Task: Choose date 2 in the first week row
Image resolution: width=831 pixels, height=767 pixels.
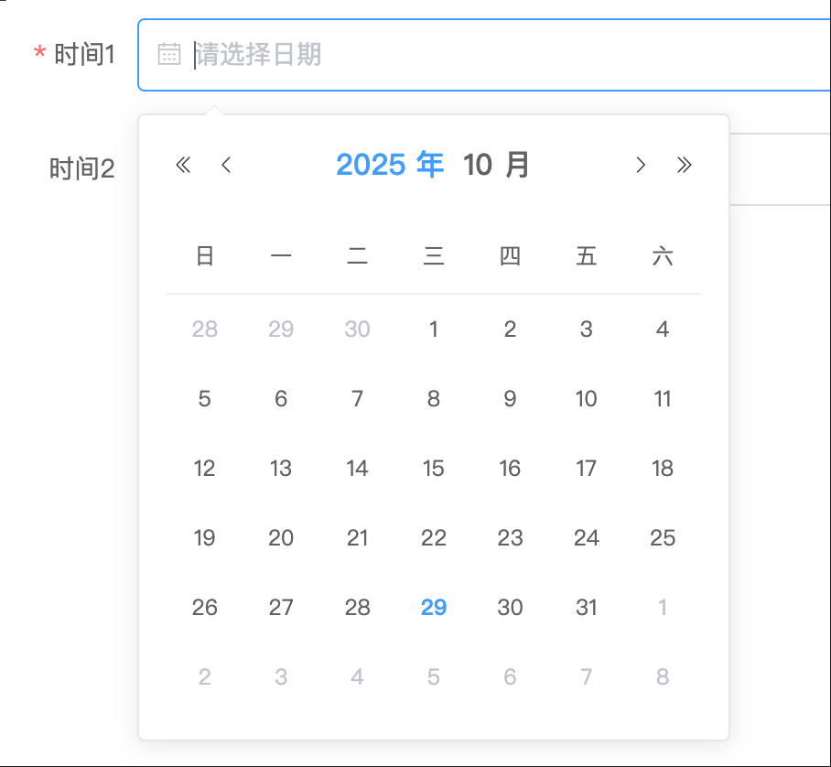Action: coord(510,329)
